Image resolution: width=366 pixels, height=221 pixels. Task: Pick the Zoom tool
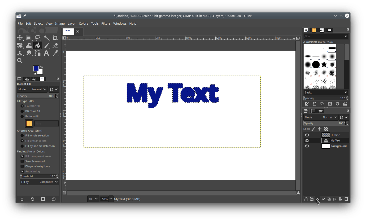point(20,60)
